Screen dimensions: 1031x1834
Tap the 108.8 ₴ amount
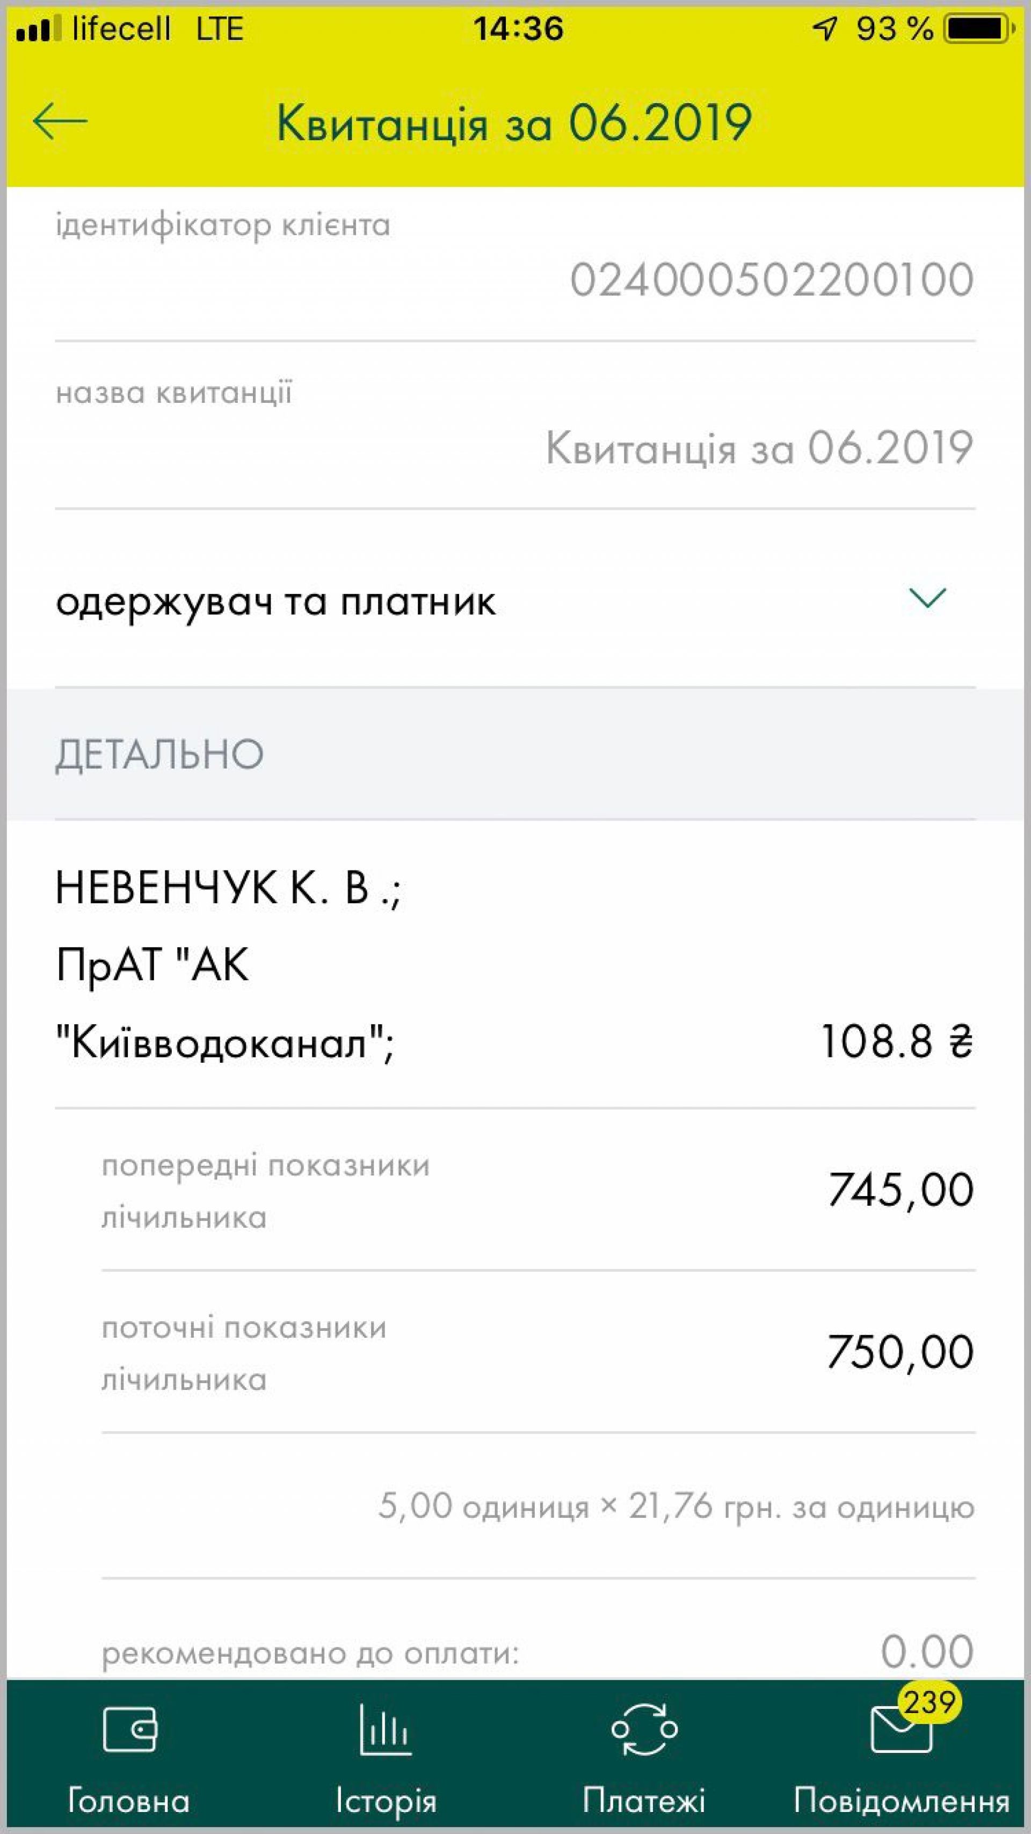[896, 1042]
